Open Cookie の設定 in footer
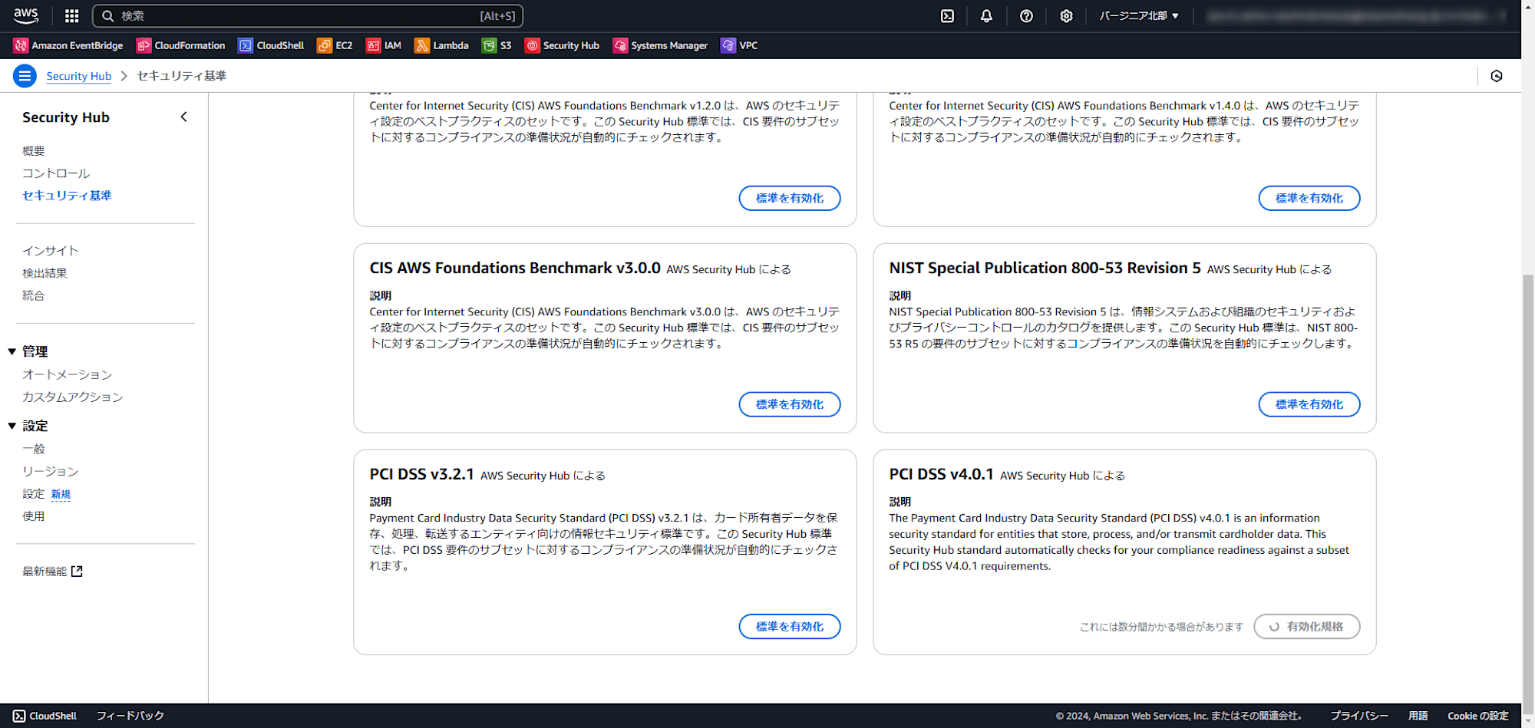1535x728 pixels. coord(1477,716)
